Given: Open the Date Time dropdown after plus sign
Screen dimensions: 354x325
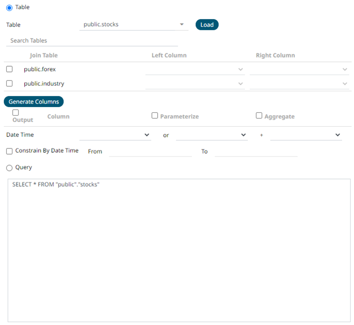Looking at the screenshot, I should click(x=305, y=135).
